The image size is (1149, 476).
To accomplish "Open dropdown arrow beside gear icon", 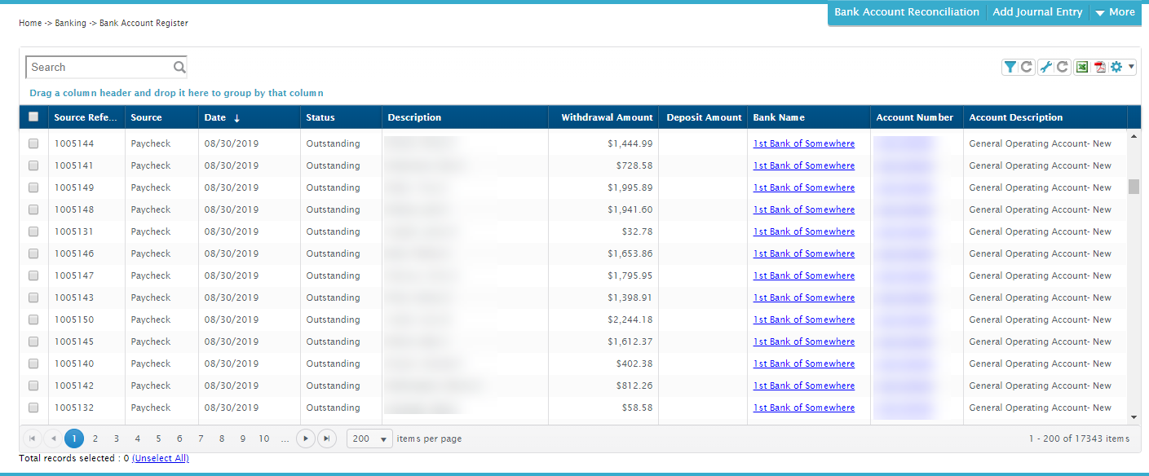I will (x=1131, y=68).
